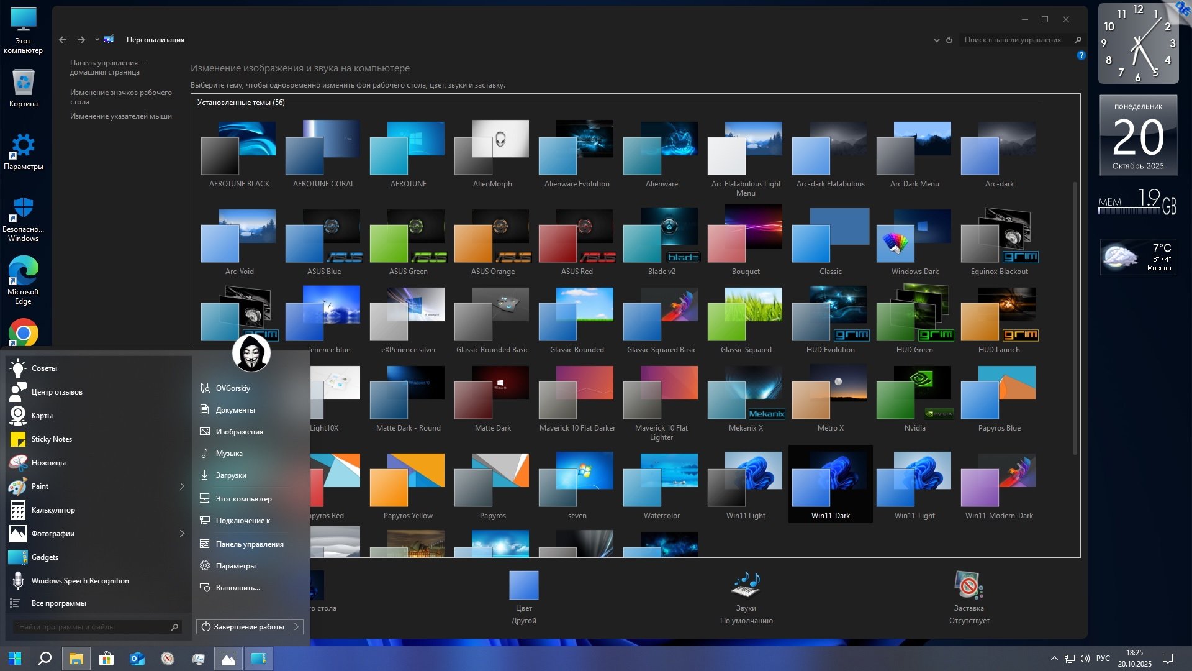This screenshot has height=671, width=1192.
Task: Open the Outlook icon on taskbar
Action: [x=137, y=659]
